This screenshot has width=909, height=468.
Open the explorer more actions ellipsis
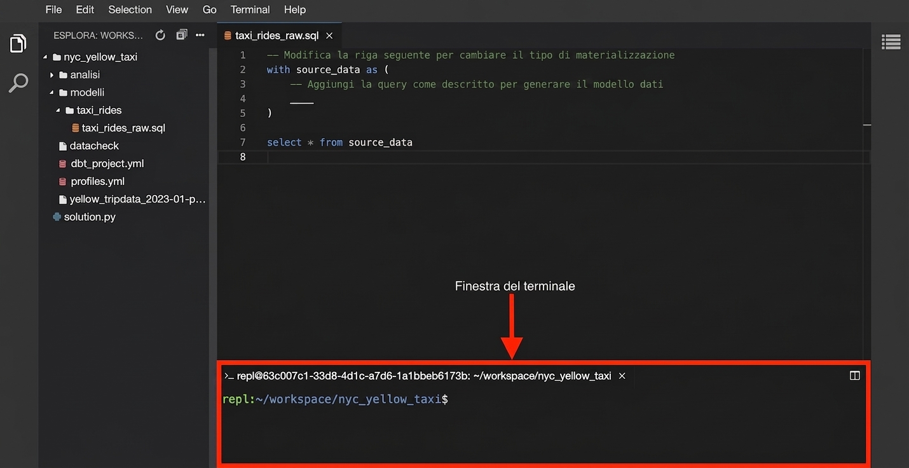(x=200, y=35)
